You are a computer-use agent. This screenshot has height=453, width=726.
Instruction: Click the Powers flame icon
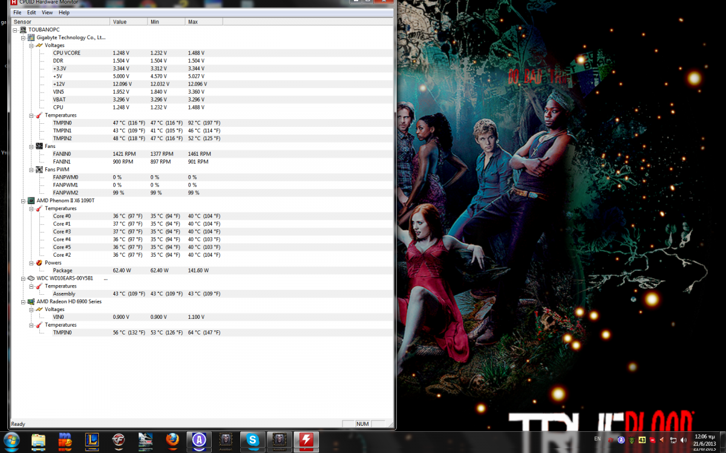coord(39,263)
